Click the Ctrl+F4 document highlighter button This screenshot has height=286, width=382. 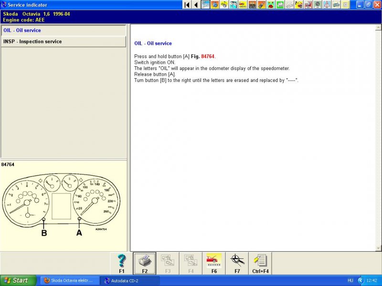(260, 264)
